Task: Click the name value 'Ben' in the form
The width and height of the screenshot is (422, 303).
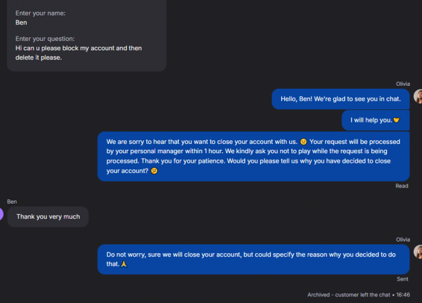Action: 21,22
